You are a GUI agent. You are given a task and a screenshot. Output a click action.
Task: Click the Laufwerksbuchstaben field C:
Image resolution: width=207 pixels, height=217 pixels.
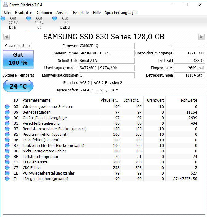coord(107,75)
